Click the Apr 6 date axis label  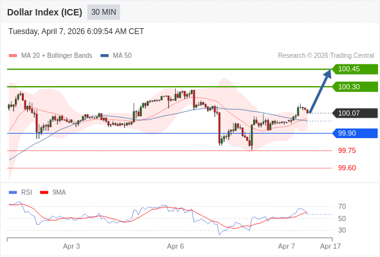pos(175,246)
